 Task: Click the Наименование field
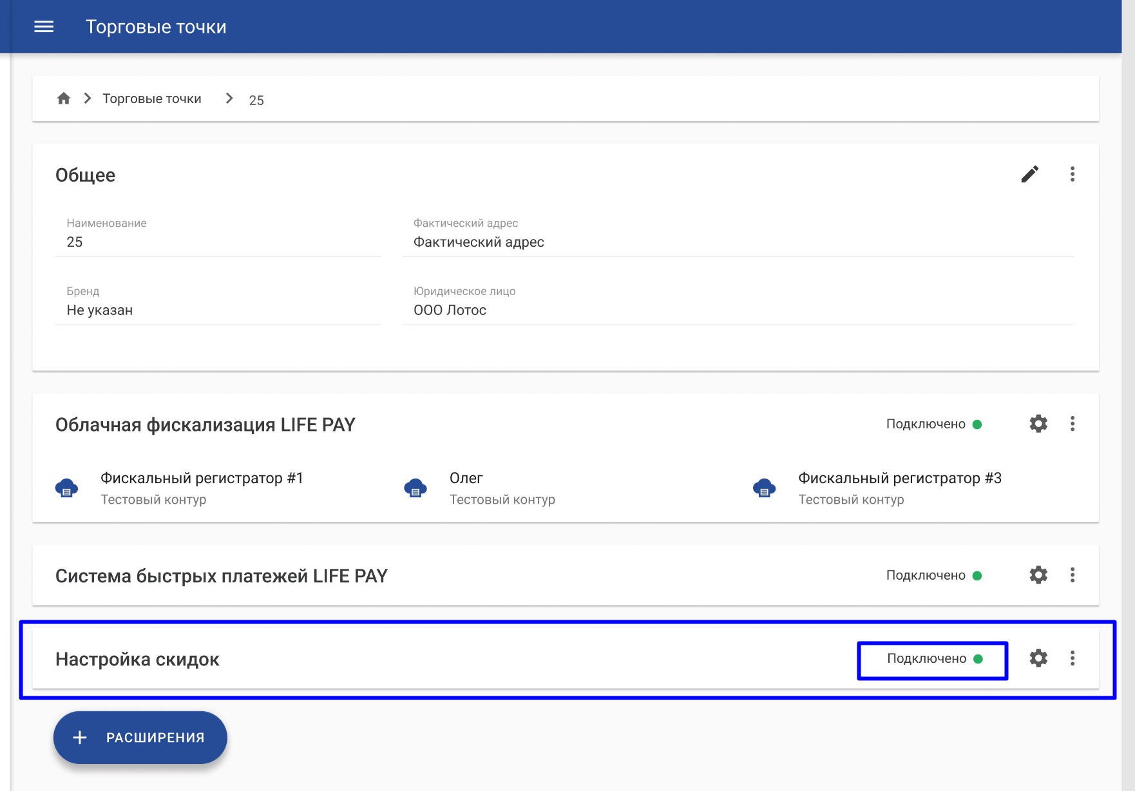click(218, 236)
